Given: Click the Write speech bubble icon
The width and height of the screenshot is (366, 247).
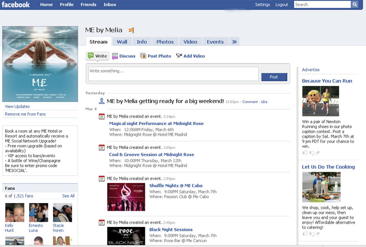Looking at the screenshot, I should (91, 56).
